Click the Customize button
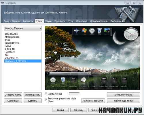This screenshot has height=115, width=144. tap(13, 101)
